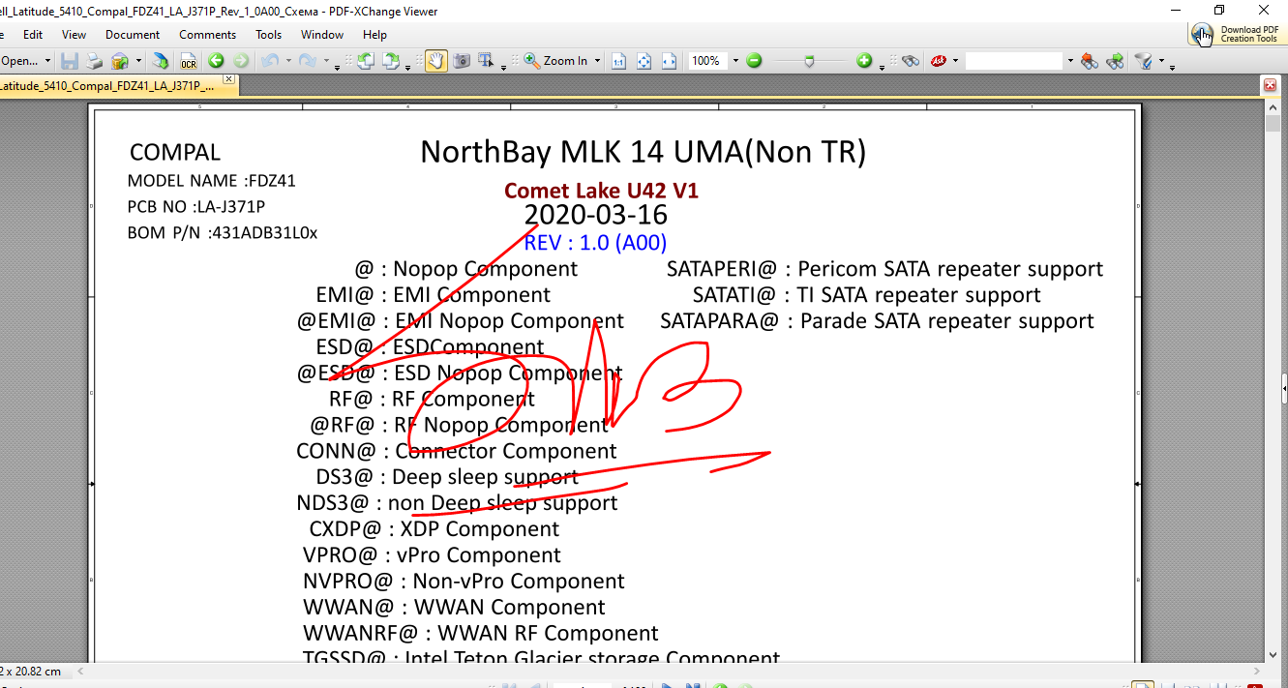This screenshot has height=688, width=1288.
Task: Select the Snapshot camera tool
Action: point(462,61)
